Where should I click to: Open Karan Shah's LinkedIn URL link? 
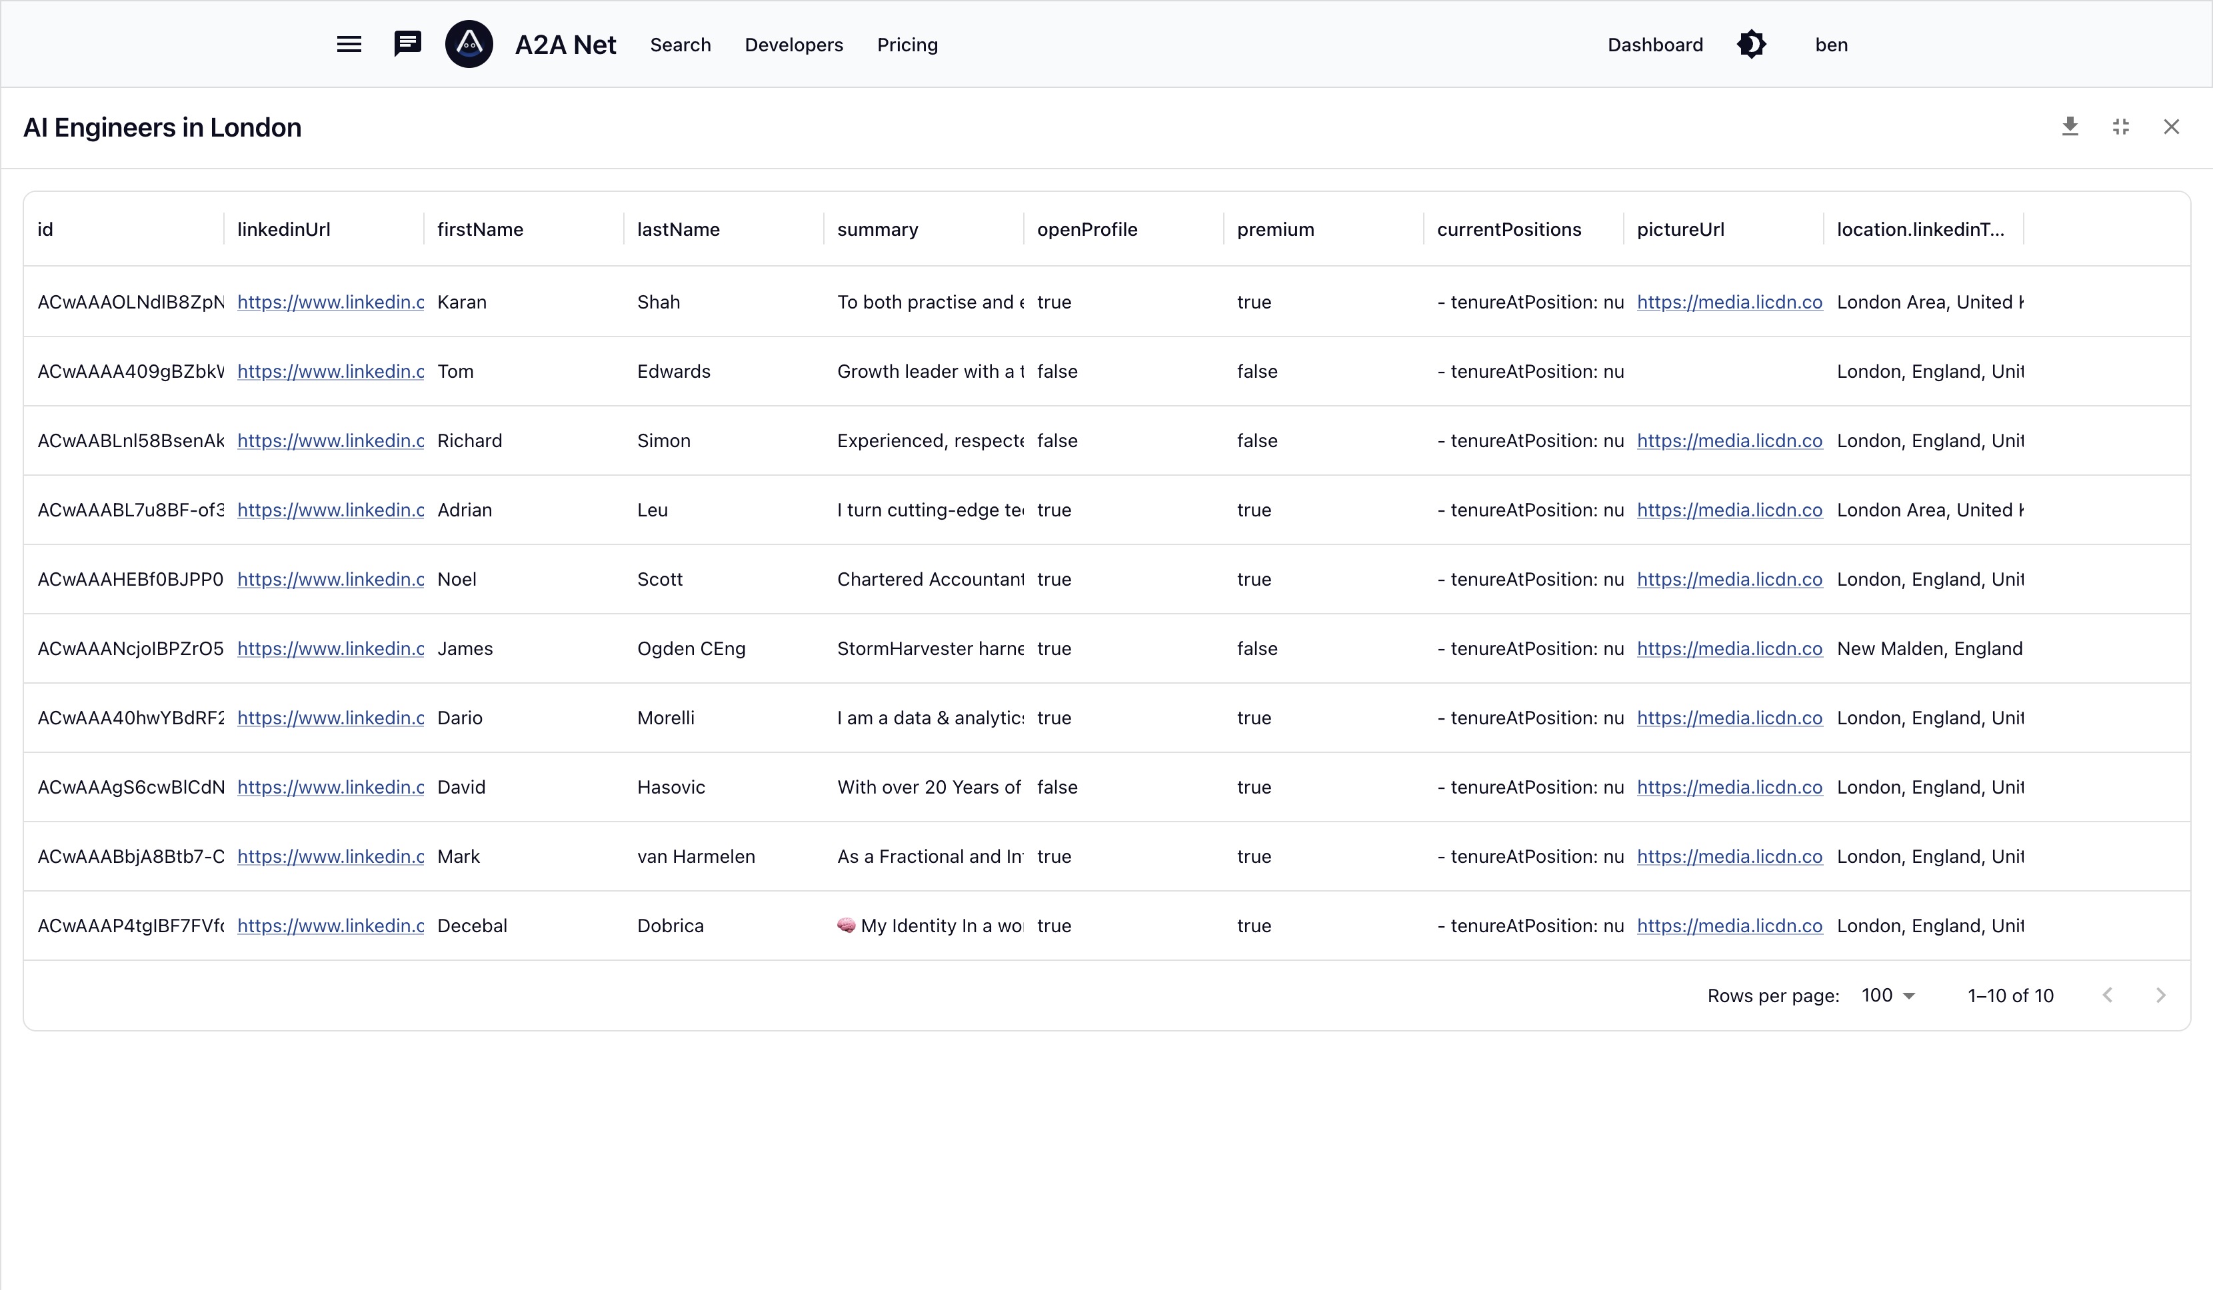330,302
